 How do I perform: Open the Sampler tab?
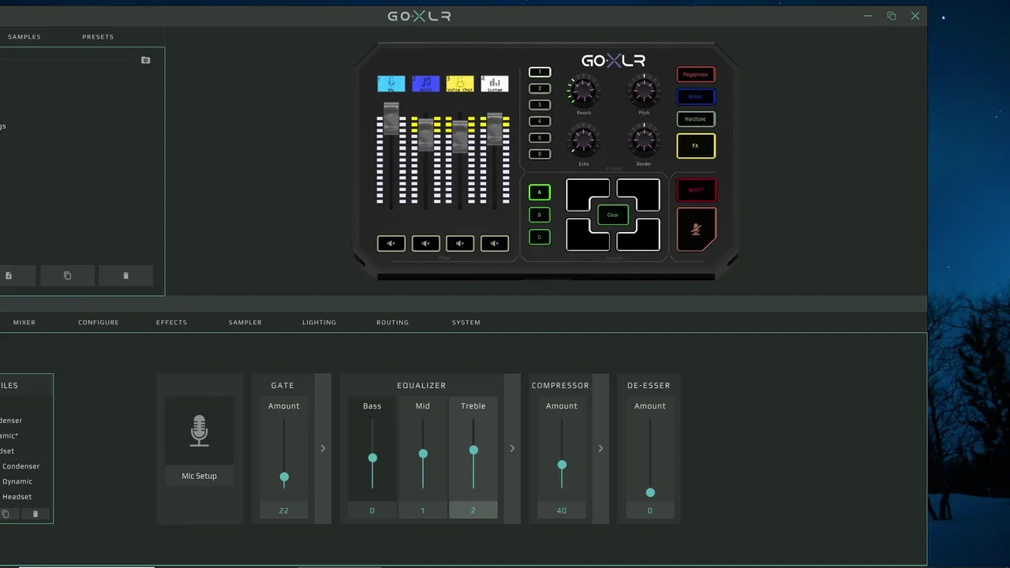coord(245,322)
